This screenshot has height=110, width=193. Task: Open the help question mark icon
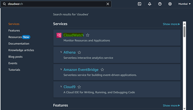(x=160, y=4)
